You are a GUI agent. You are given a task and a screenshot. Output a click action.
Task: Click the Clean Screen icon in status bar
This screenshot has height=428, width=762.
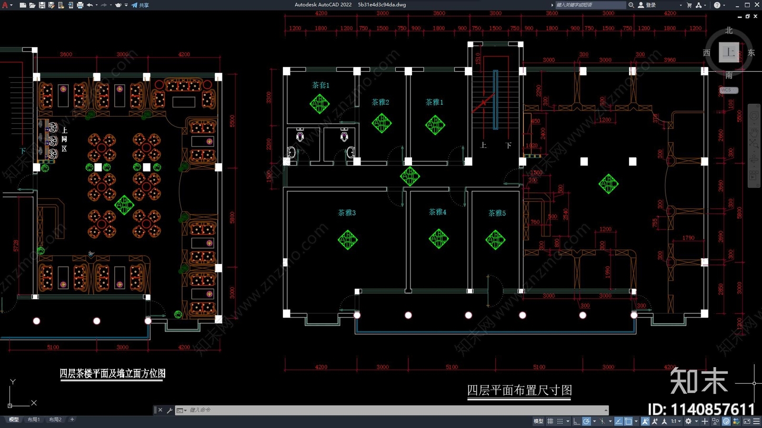[x=747, y=421]
